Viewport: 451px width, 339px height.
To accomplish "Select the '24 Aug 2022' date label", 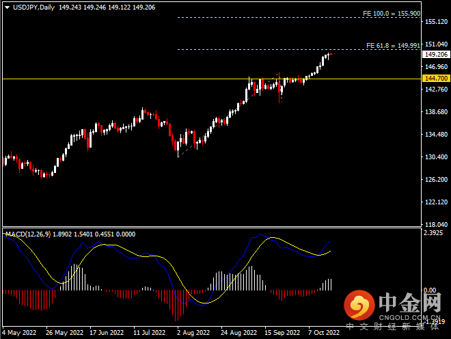I will 238,333.
